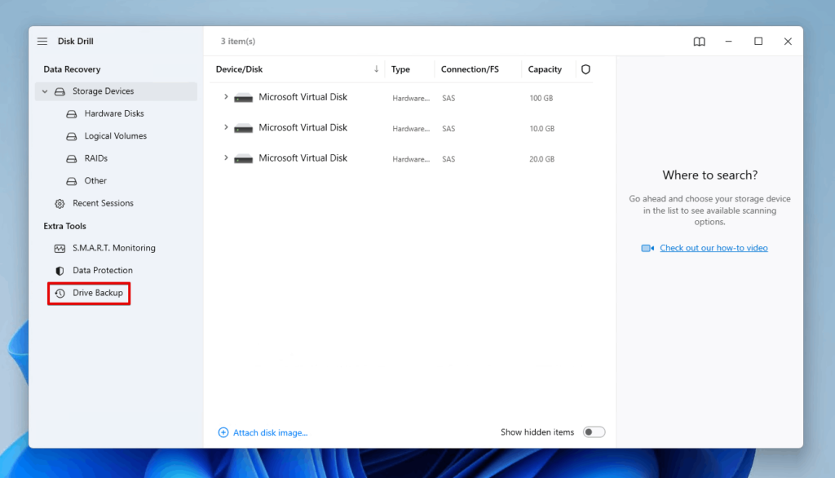The width and height of the screenshot is (835, 478).
Task: Collapse the Storage Devices section
Action: click(x=45, y=91)
